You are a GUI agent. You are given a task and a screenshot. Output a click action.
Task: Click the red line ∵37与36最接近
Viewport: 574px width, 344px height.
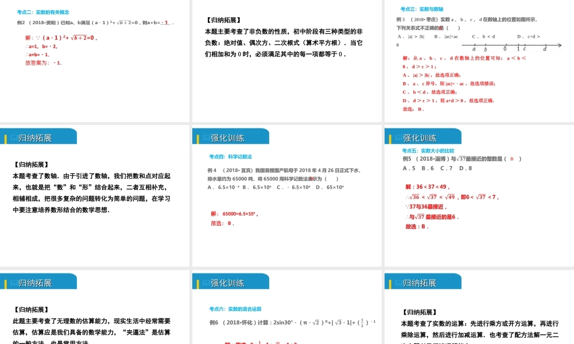[426, 206]
